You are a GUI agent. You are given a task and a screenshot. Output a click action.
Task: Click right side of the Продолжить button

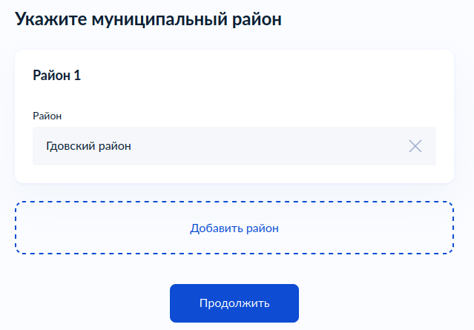pyautogui.click(x=286, y=303)
